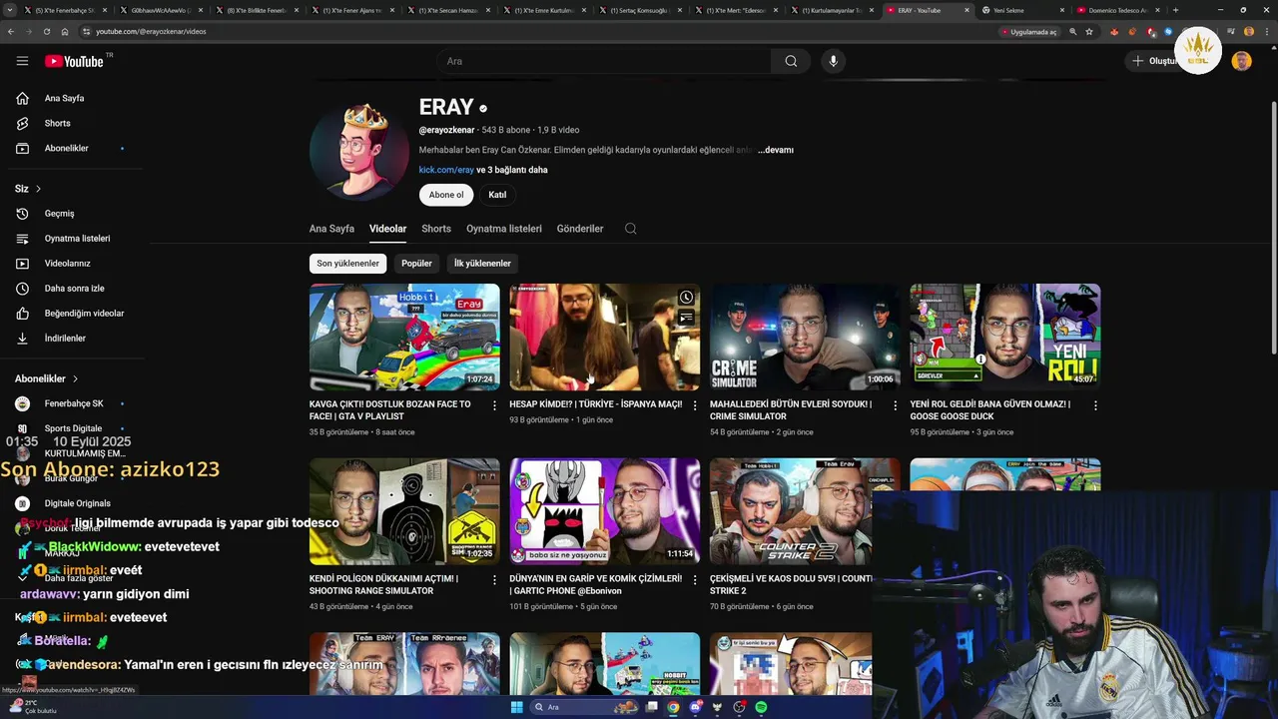
Task: Click the search magnifier button
Action: click(791, 61)
